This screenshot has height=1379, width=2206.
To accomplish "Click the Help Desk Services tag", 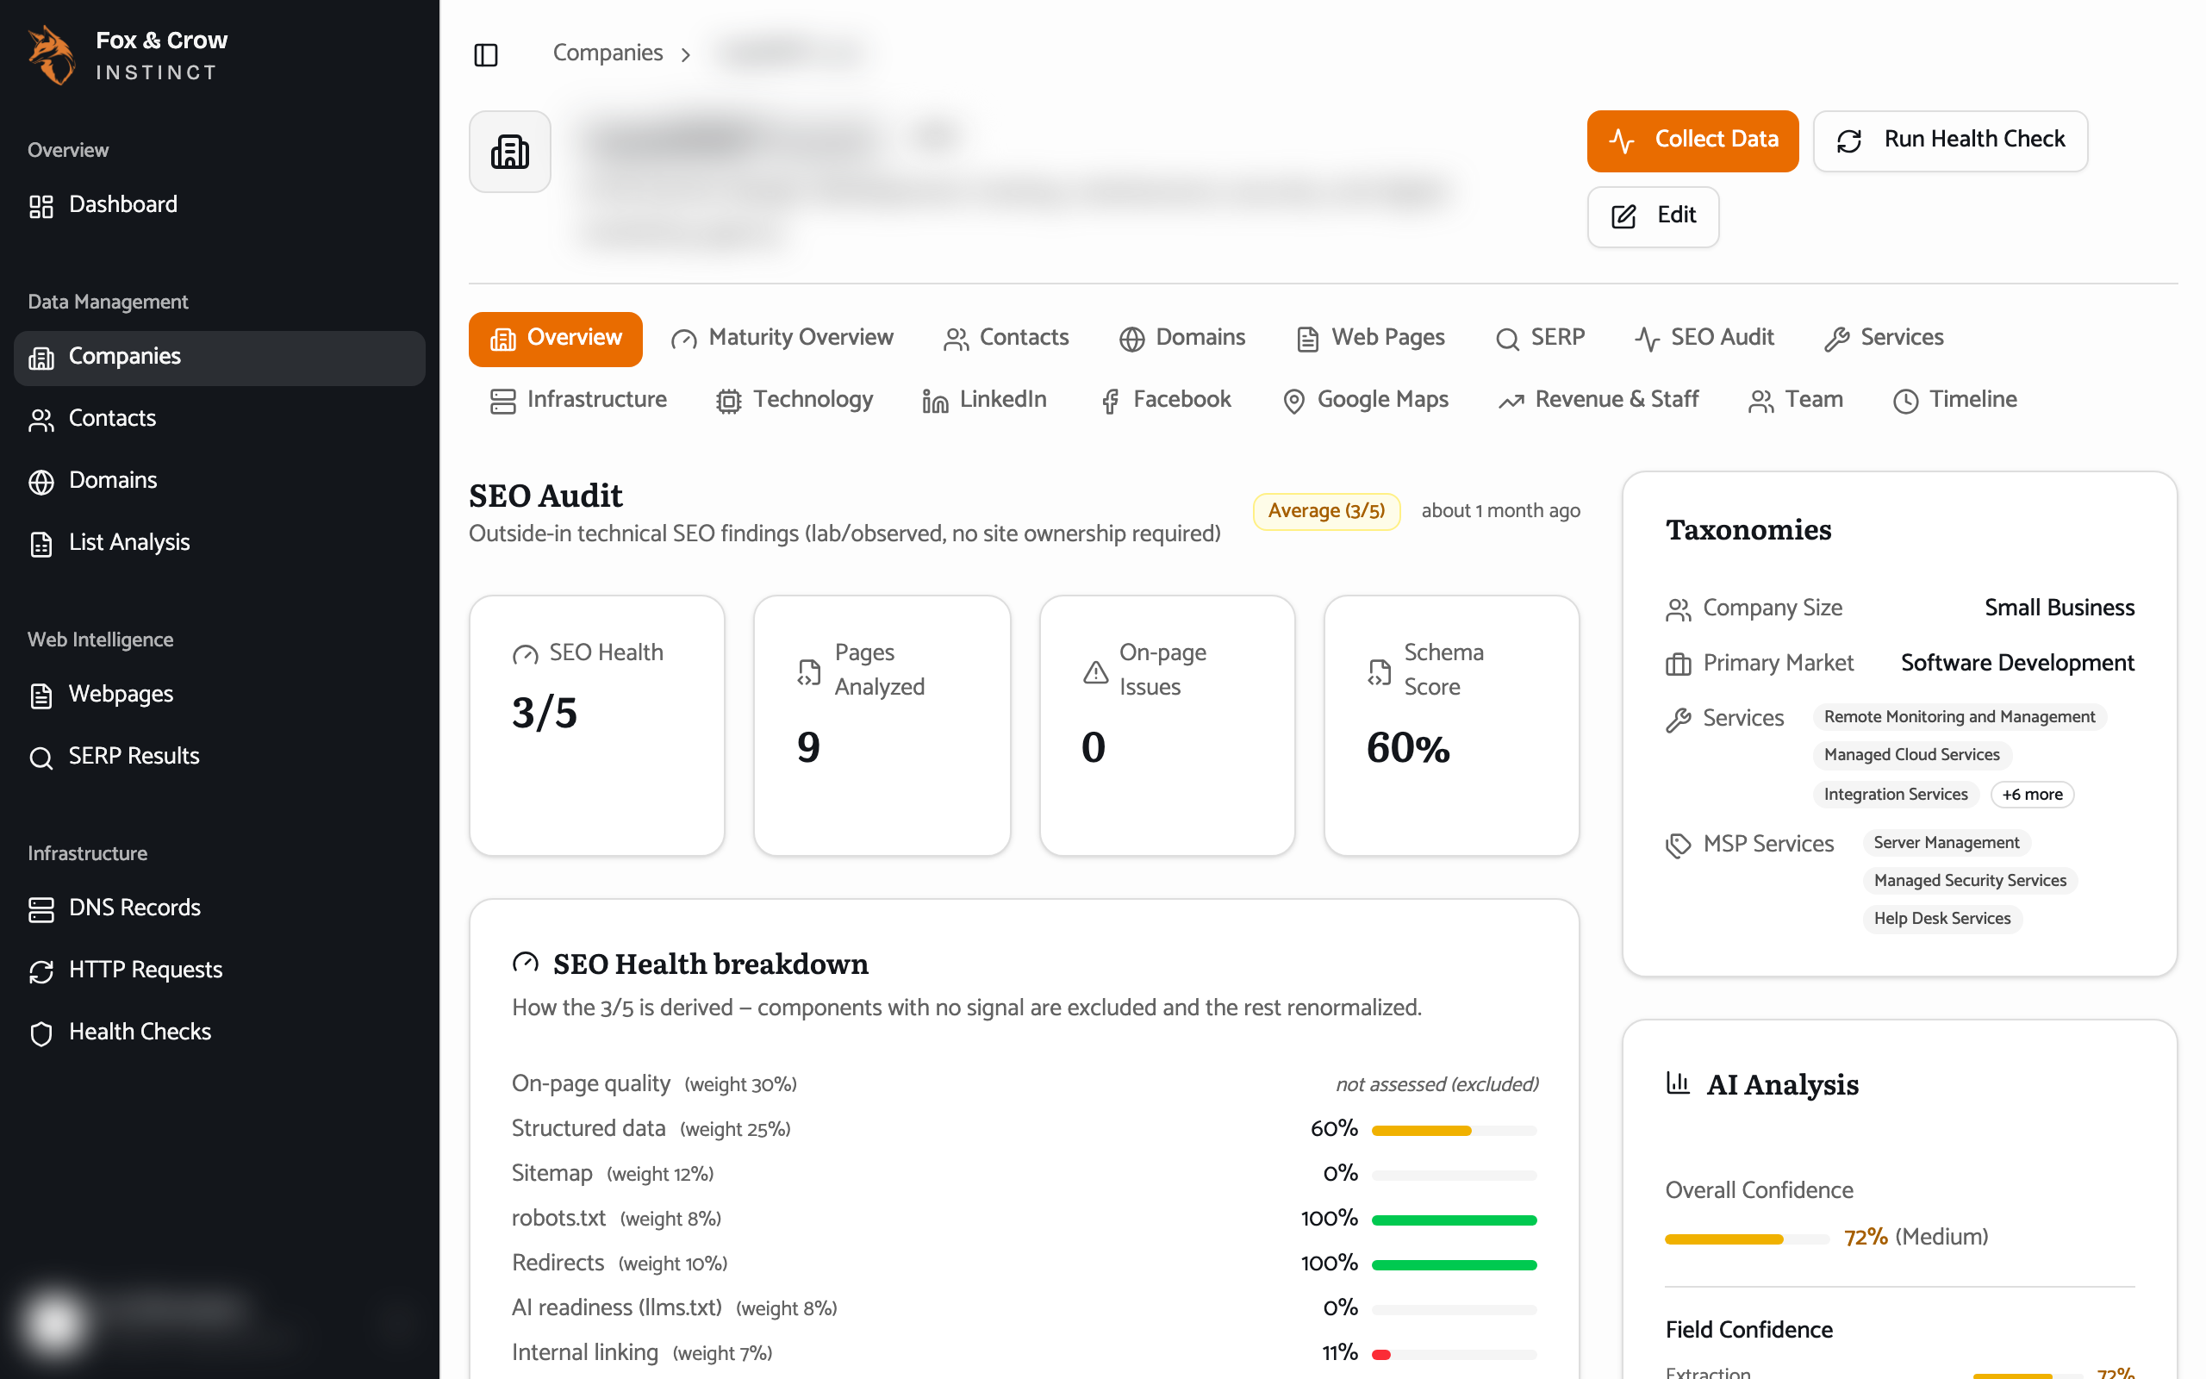I will pos(1941,920).
